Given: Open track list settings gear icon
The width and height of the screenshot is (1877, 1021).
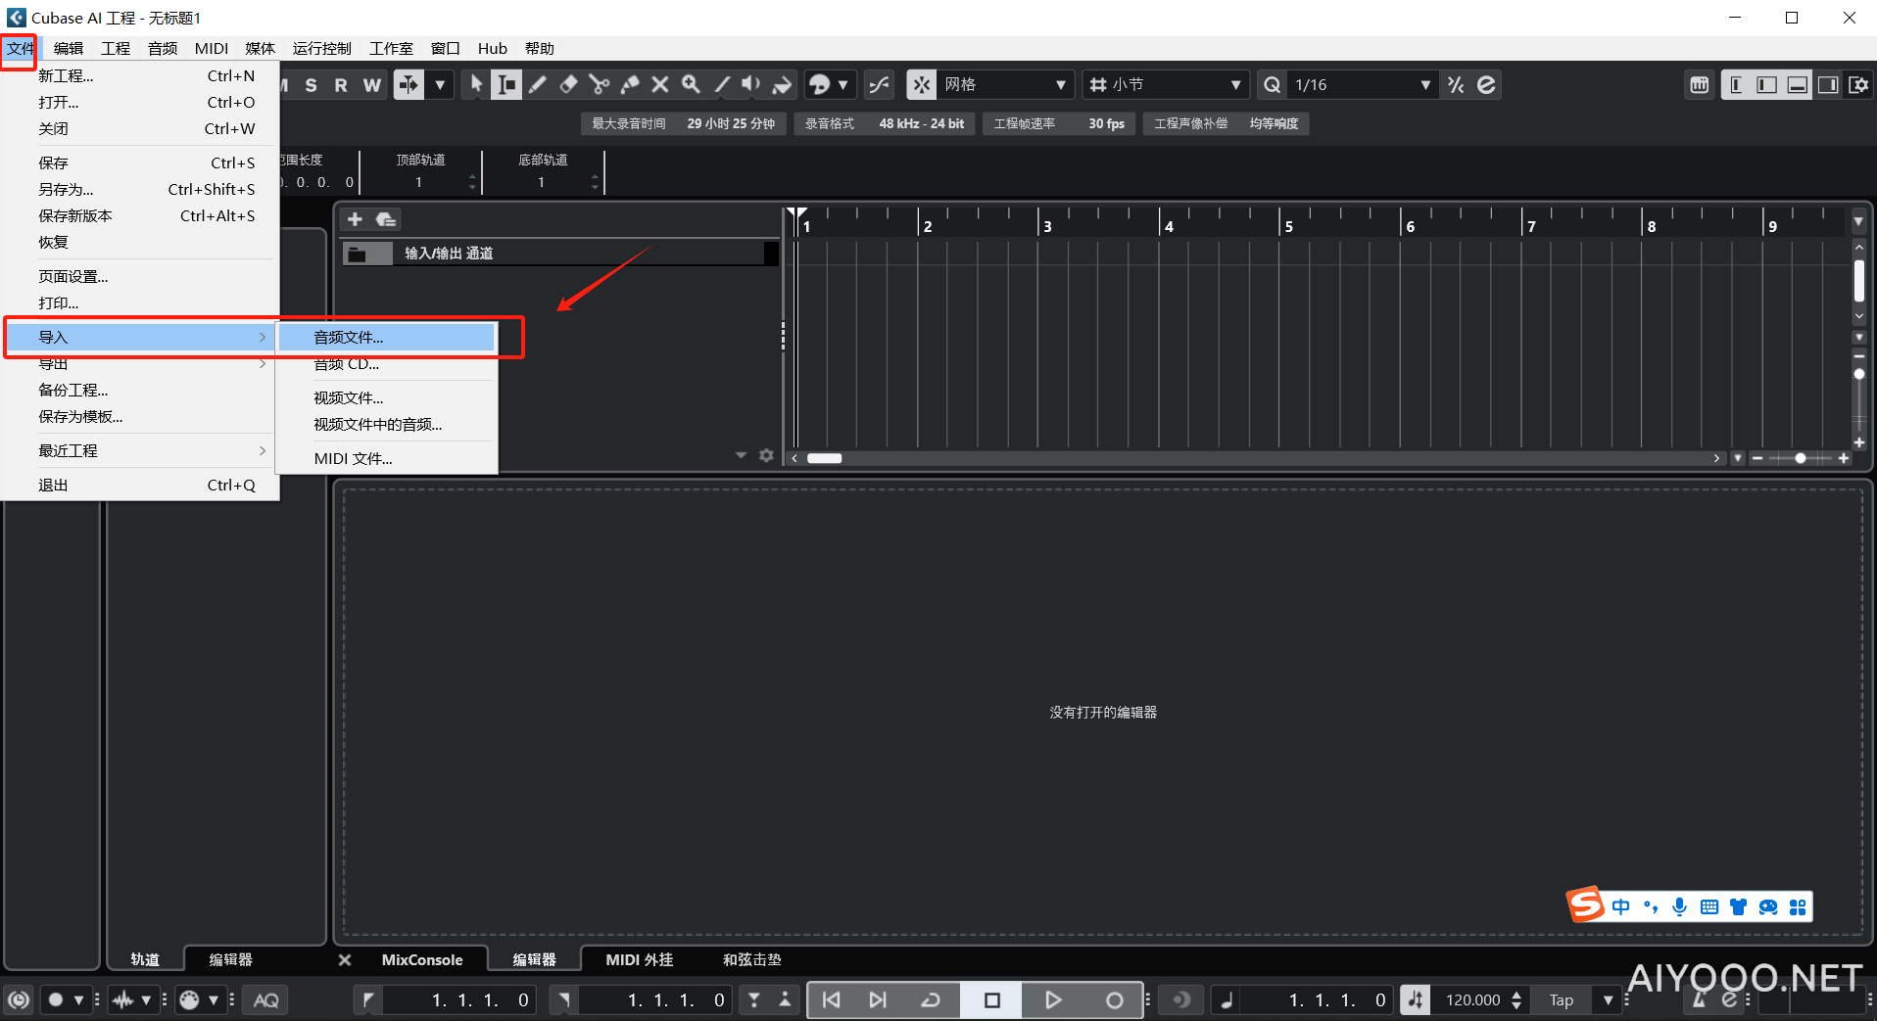Looking at the screenshot, I should [x=766, y=455].
